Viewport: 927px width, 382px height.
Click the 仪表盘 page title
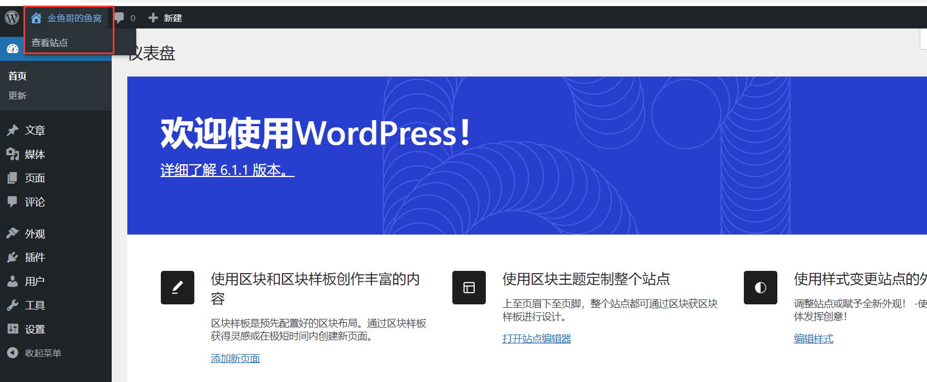(152, 53)
